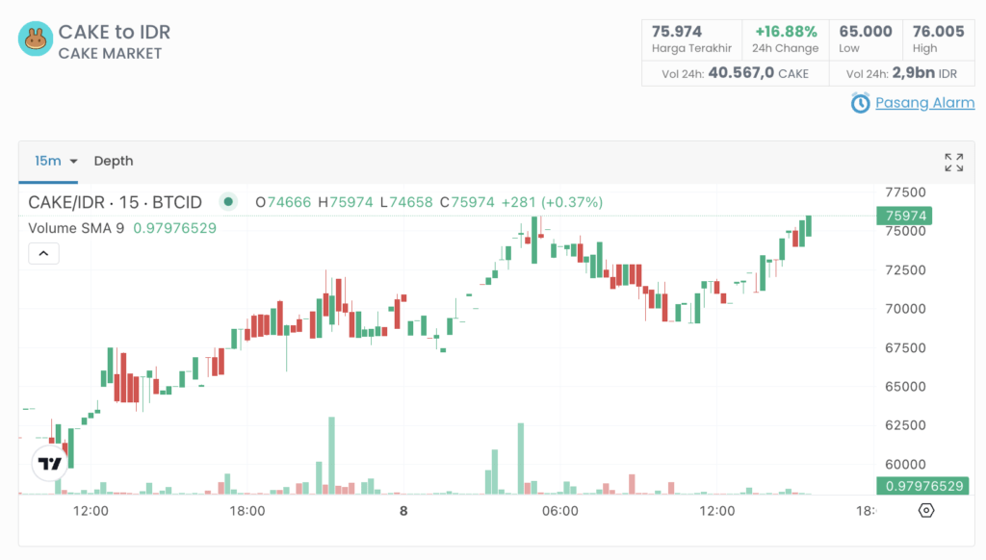Viewport: 986px width, 560px height.
Task: Click the 24h Change percentage box
Action: pos(786,39)
